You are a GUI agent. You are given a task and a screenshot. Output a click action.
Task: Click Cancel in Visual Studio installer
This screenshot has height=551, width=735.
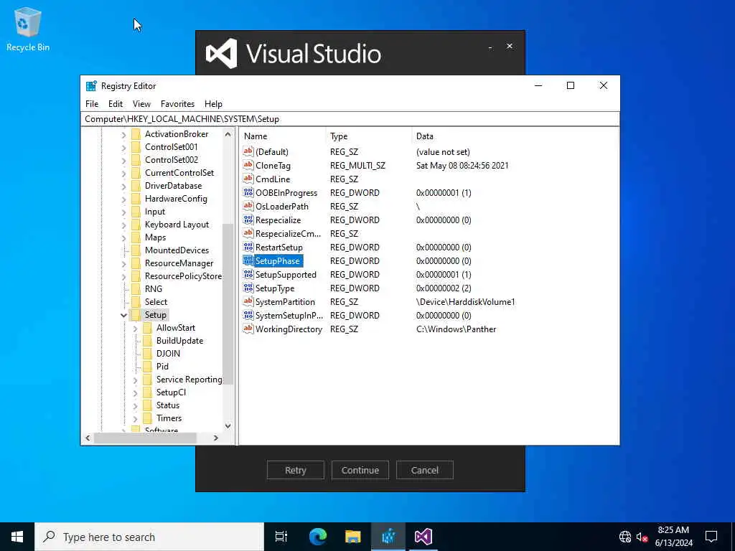[425, 470]
